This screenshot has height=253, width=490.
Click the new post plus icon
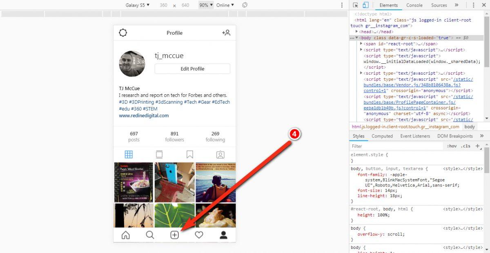pyautogui.click(x=174, y=235)
